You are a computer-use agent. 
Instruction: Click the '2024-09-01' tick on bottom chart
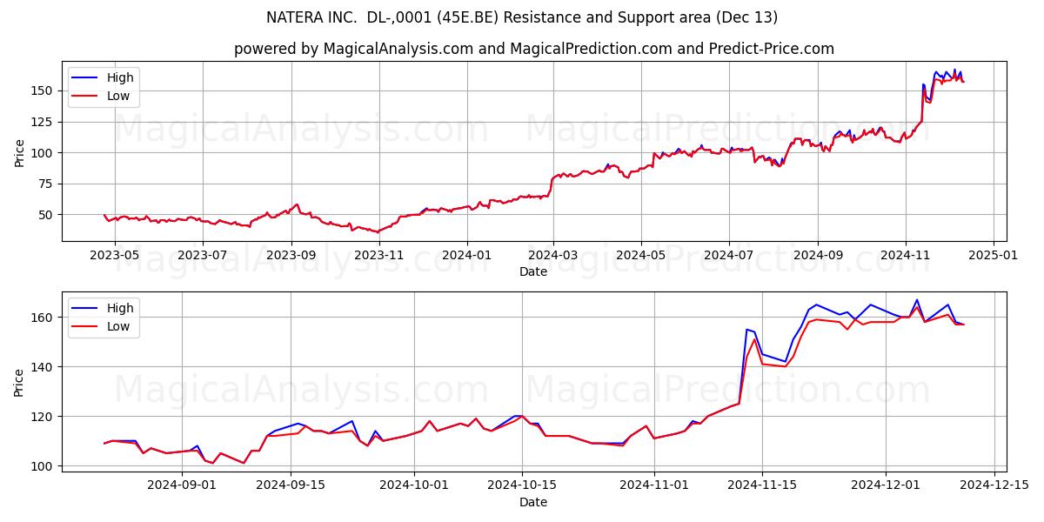click(x=183, y=485)
